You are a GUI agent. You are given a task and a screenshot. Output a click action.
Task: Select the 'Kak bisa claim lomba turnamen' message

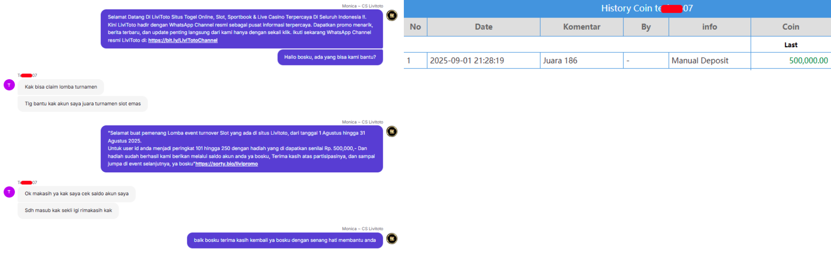(x=61, y=87)
